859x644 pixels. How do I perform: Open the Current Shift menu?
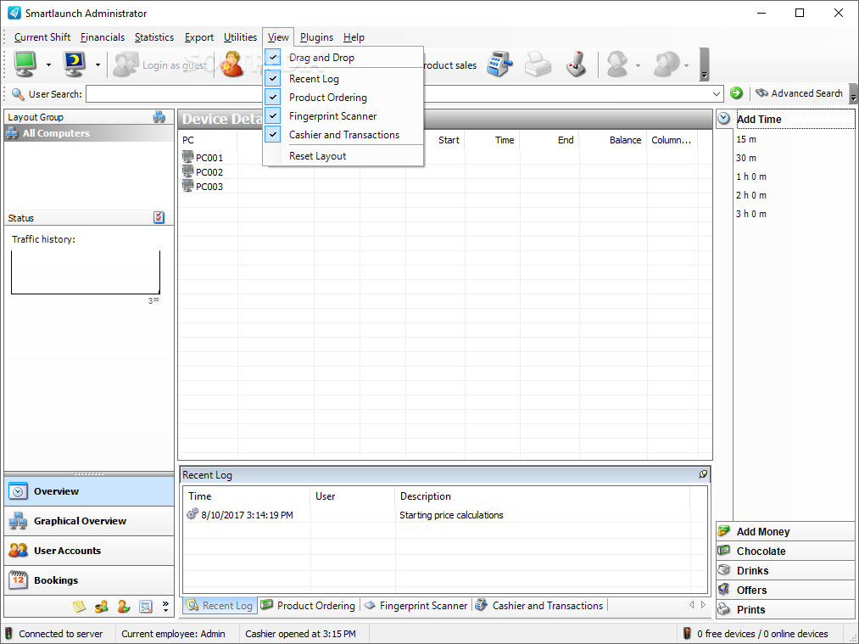coord(42,37)
